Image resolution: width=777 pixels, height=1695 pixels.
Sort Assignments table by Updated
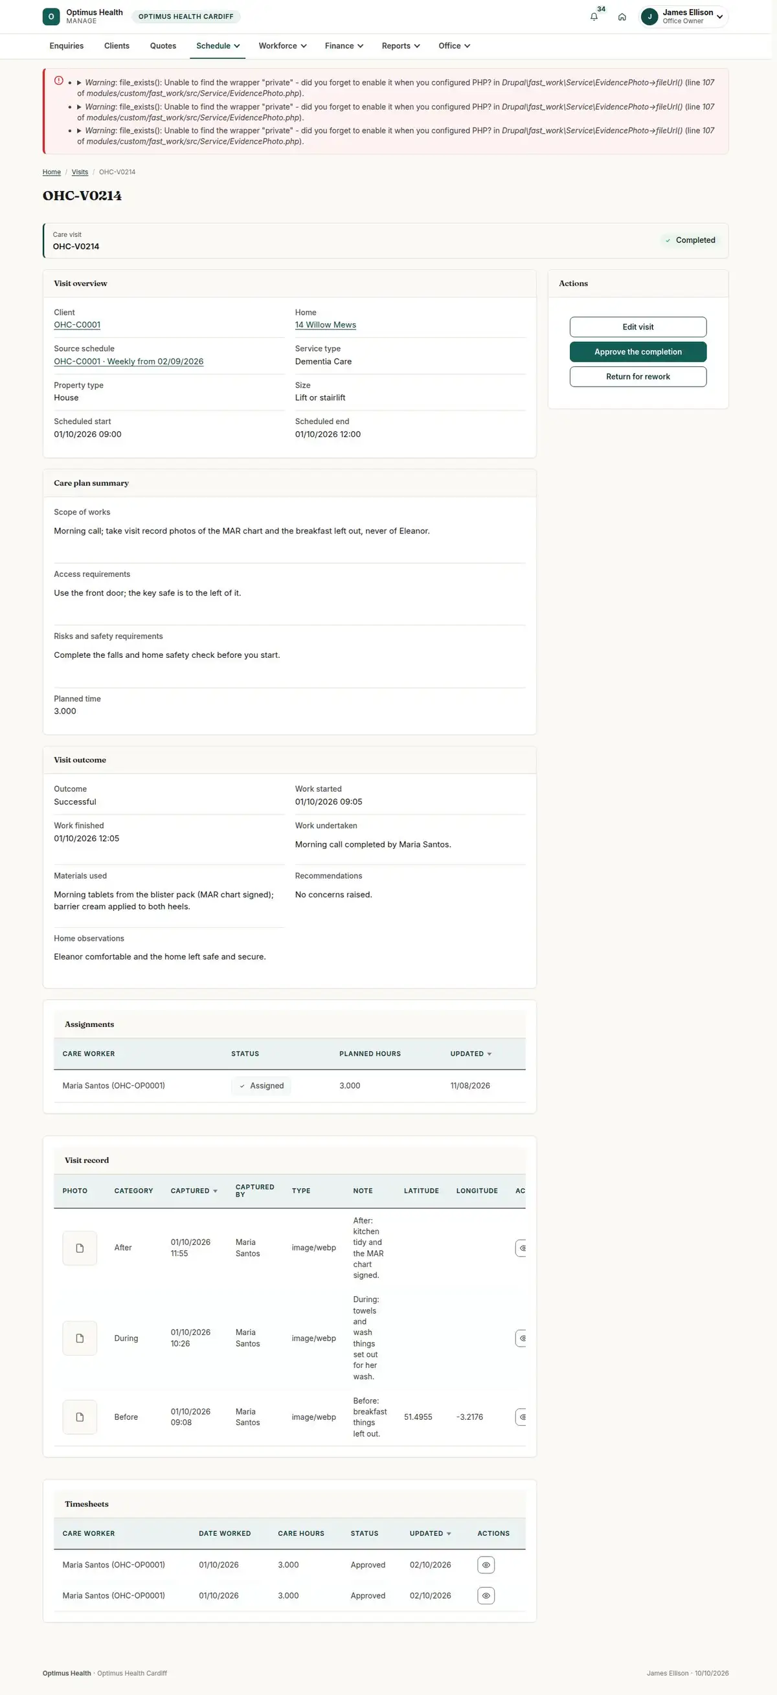point(471,1054)
